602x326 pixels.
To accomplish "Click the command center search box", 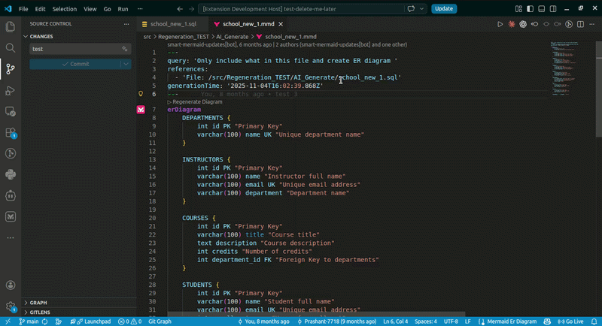I will click(301, 9).
